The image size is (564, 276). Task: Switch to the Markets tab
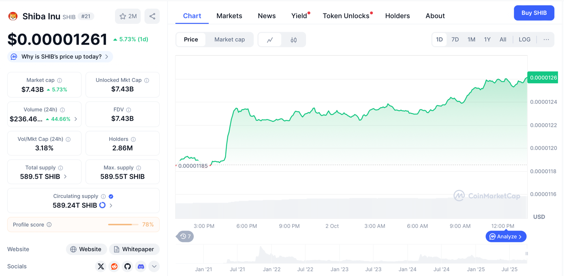tap(229, 16)
